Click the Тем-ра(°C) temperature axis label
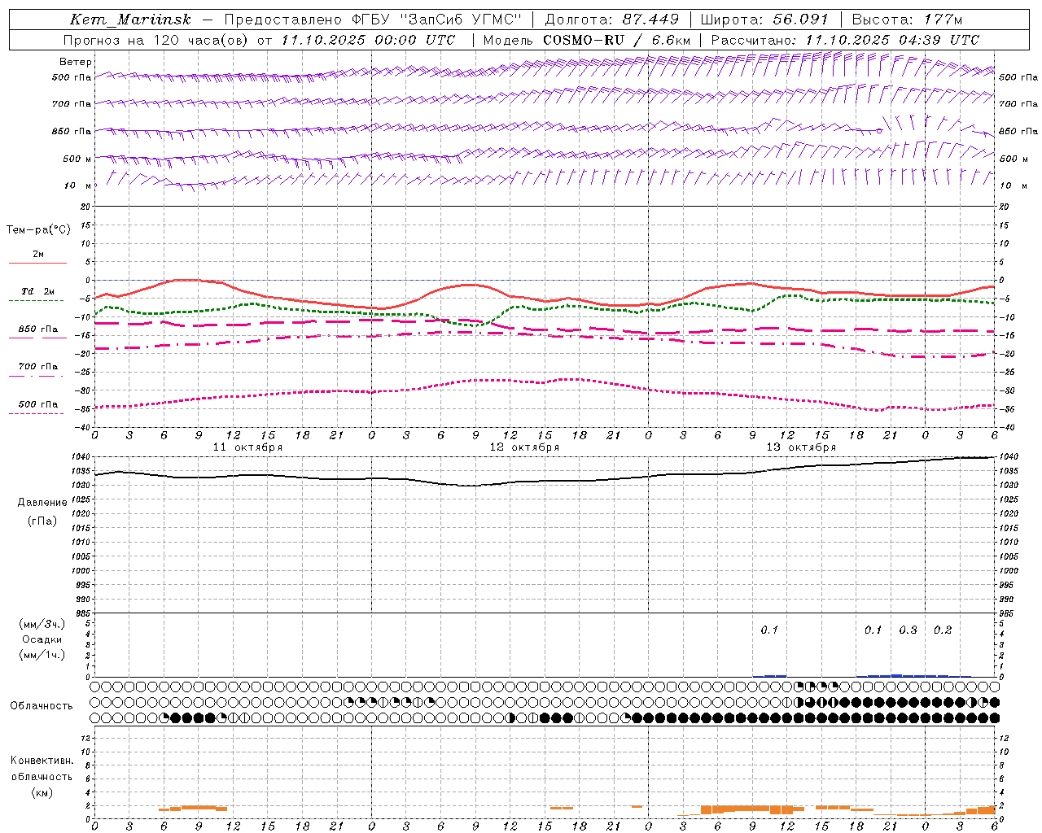This screenshot has height=833, width=1042. 38,230
